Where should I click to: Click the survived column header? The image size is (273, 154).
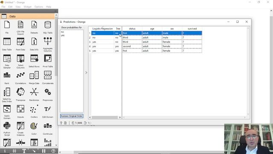(x=192, y=29)
